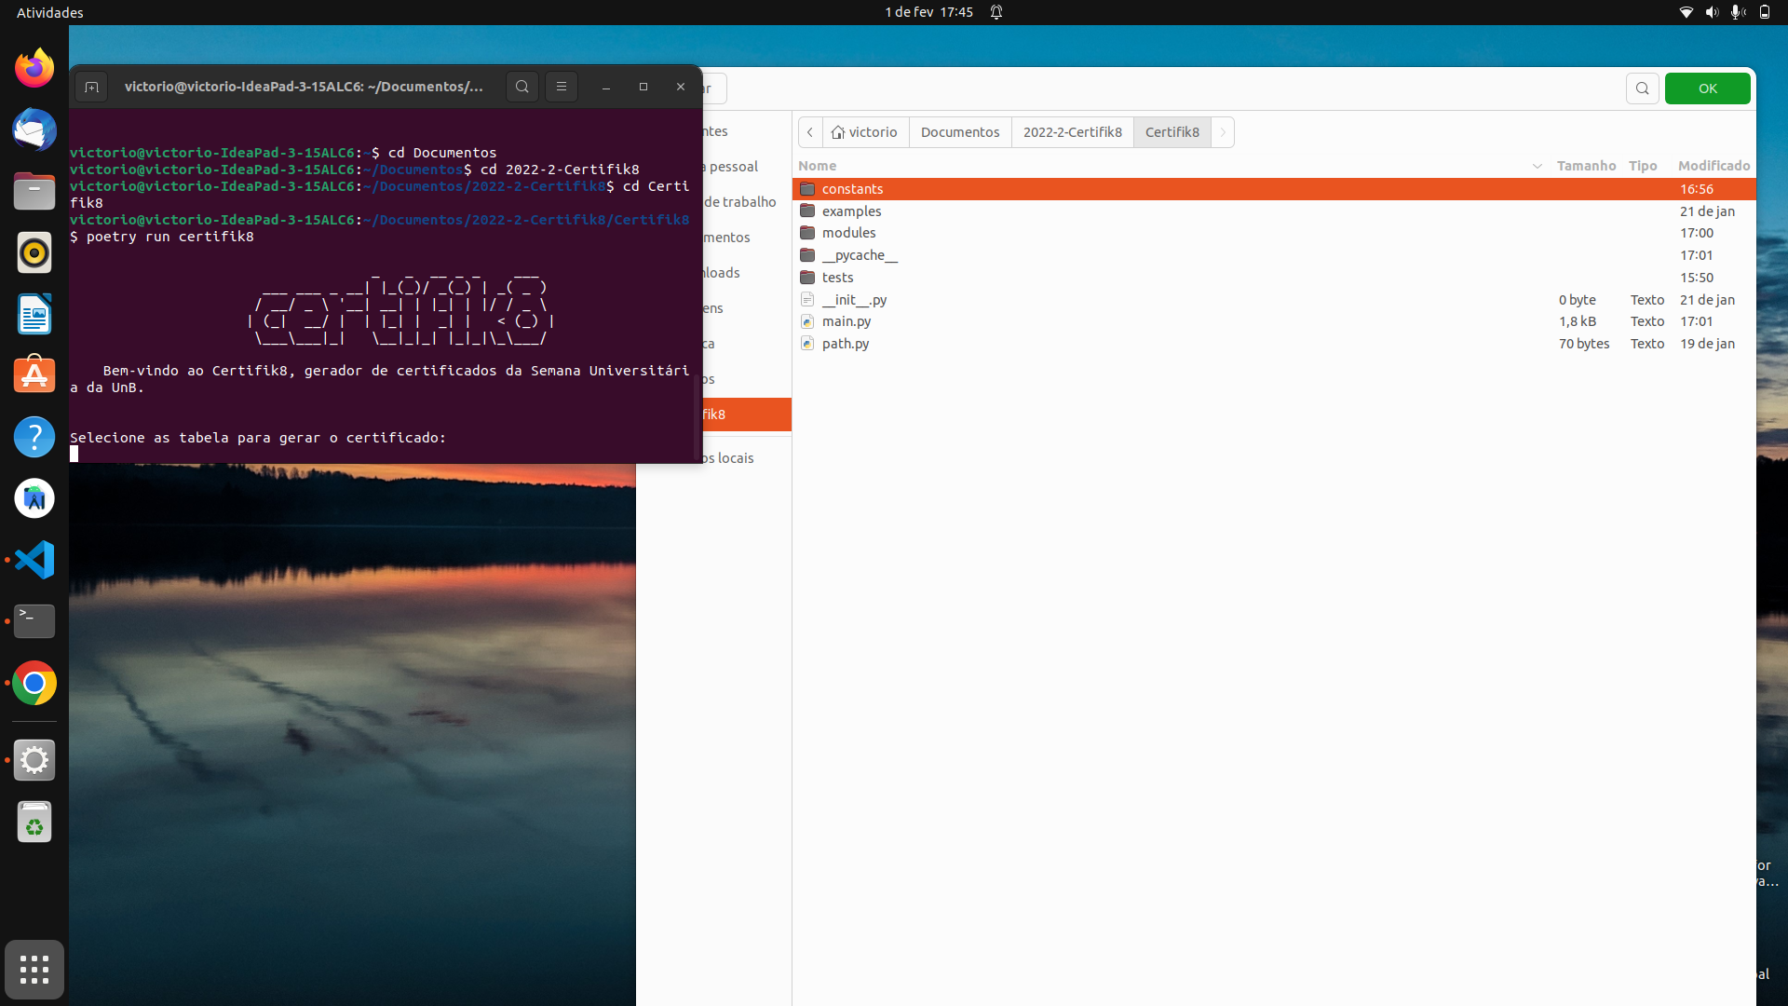The width and height of the screenshot is (1788, 1006).
Task: Select the __pycache__ folder
Action: click(x=1274, y=255)
